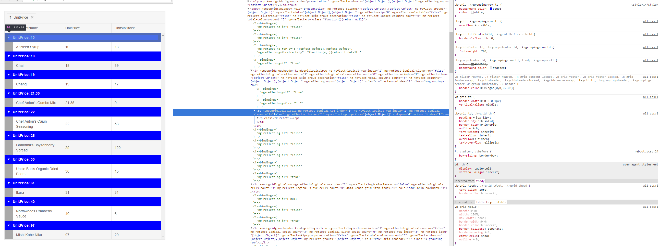
Task: Click units in stock value 53
Action: (116, 124)
